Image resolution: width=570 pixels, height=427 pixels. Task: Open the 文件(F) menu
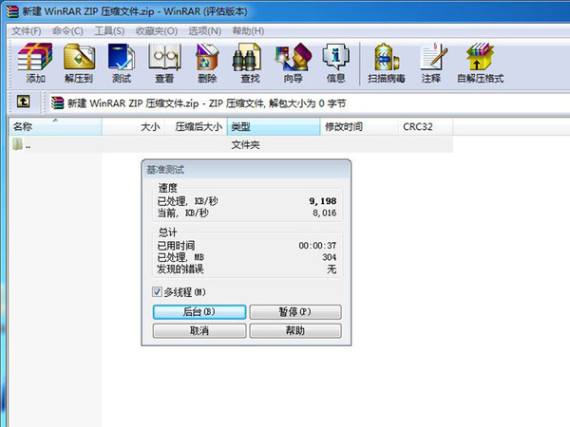(27, 31)
